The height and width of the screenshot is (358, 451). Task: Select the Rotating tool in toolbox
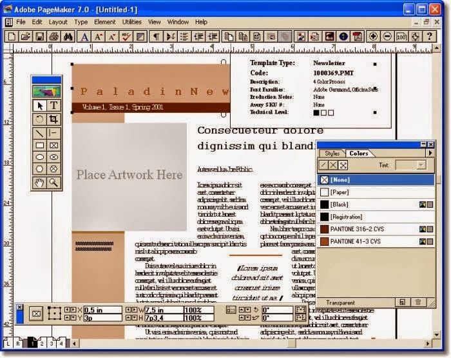tap(39, 119)
